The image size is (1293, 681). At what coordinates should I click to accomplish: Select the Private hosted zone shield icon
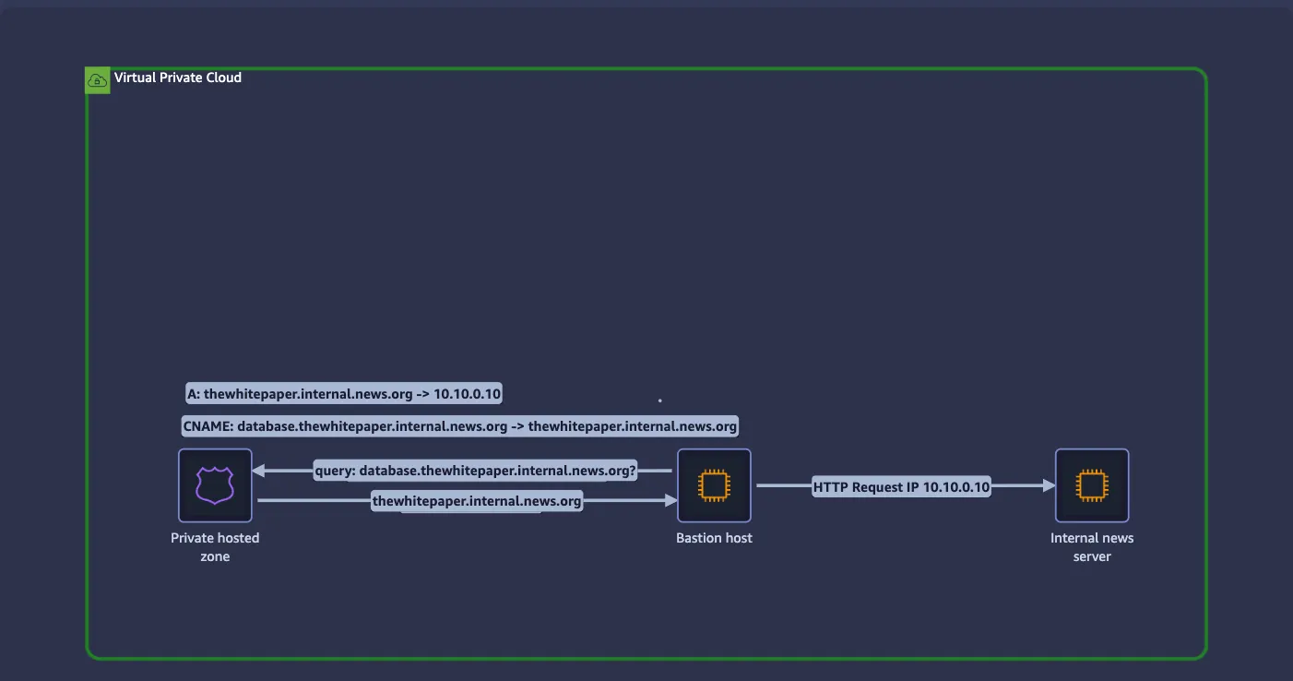point(215,485)
